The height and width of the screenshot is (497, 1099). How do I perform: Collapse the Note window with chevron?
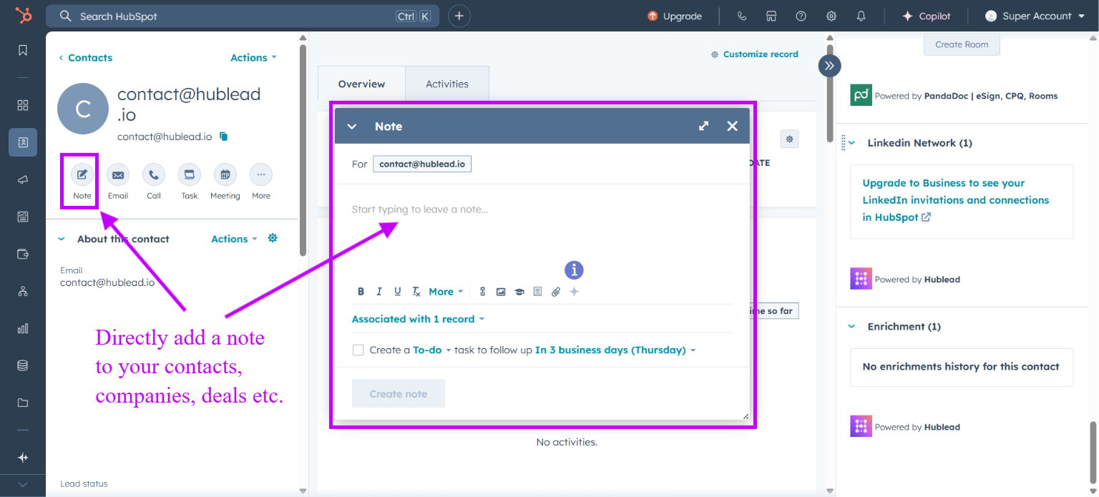click(x=351, y=126)
